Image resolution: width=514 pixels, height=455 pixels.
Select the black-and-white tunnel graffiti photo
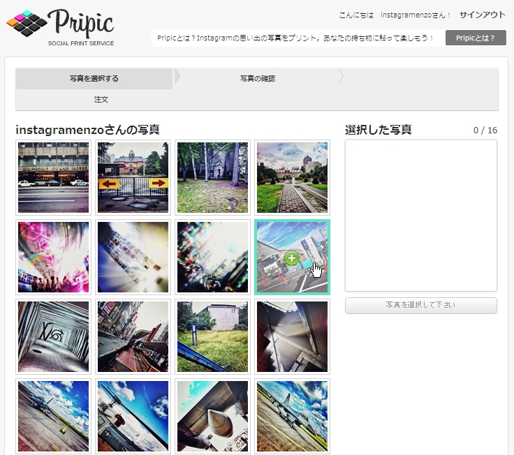pyautogui.click(x=53, y=336)
